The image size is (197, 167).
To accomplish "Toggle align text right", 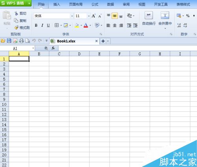I will tap(121, 25).
